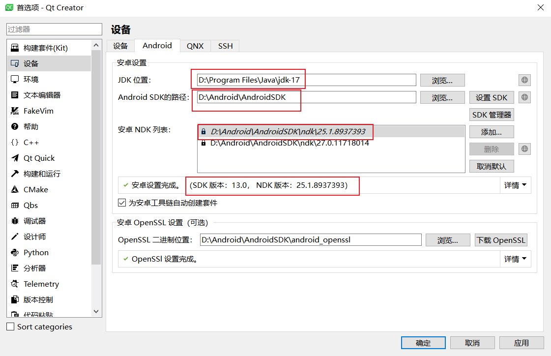Select NDK entry ndk\25.1.8937393
This screenshot has width=551, height=356.
coord(331,131)
